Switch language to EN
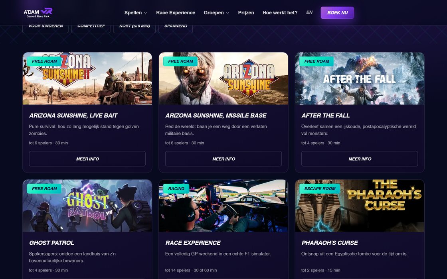This screenshot has width=447, height=279. (x=309, y=12)
